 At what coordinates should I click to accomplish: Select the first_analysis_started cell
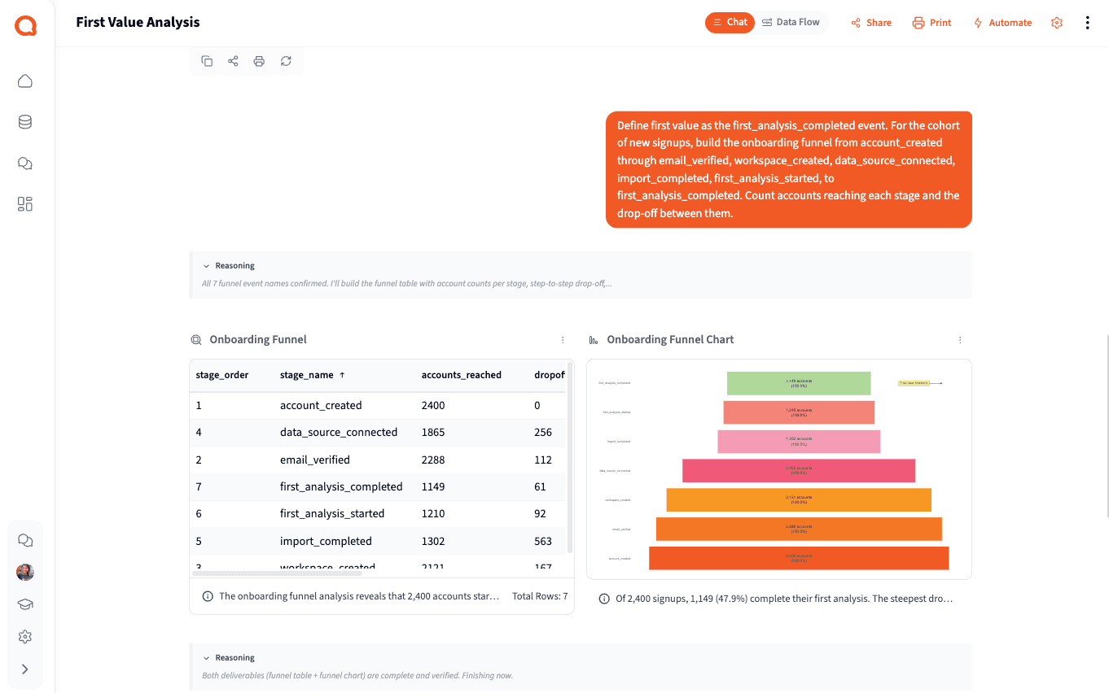332,513
